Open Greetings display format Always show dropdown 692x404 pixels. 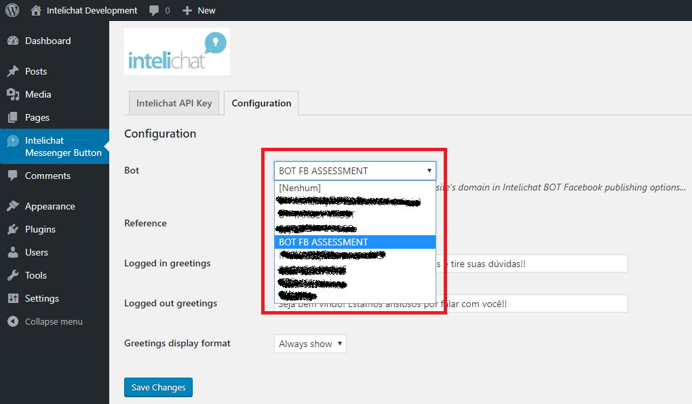point(310,344)
